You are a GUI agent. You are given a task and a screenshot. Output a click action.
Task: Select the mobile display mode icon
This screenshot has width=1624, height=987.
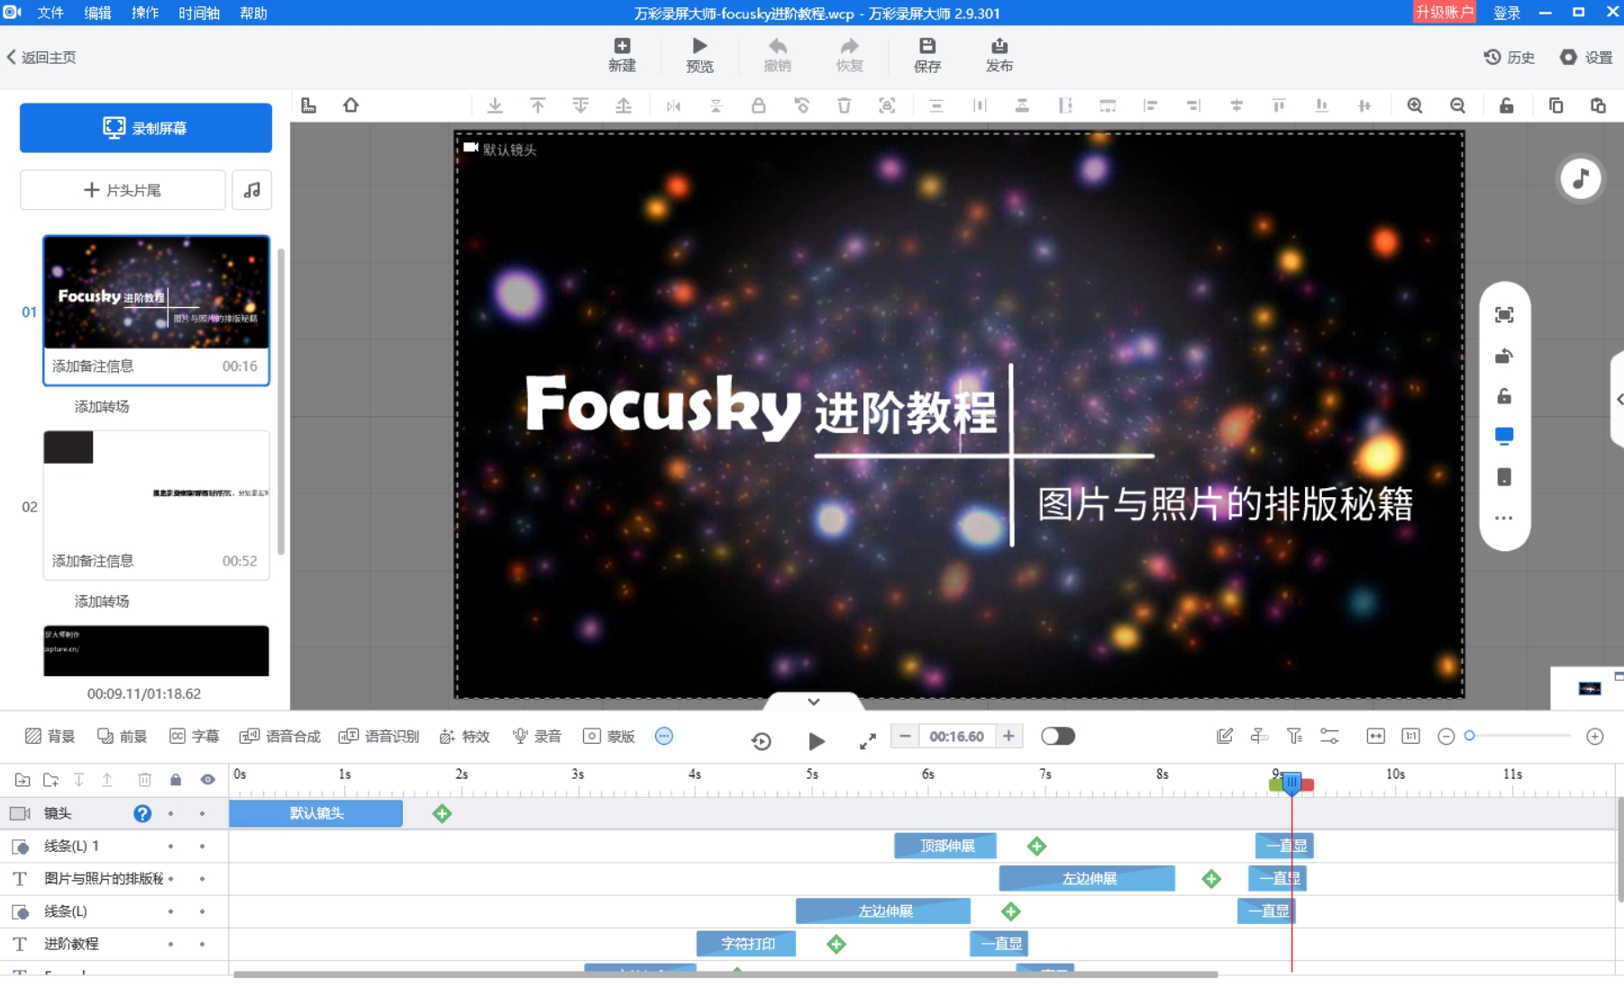(1504, 477)
